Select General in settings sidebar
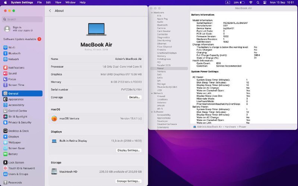This screenshot has width=298, height=186. point(22,93)
